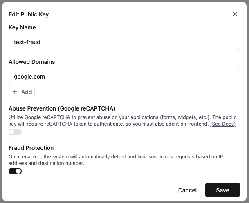Click the plus icon beside Add
Viewport: 249px width, 203px height.
click(15, 92)
